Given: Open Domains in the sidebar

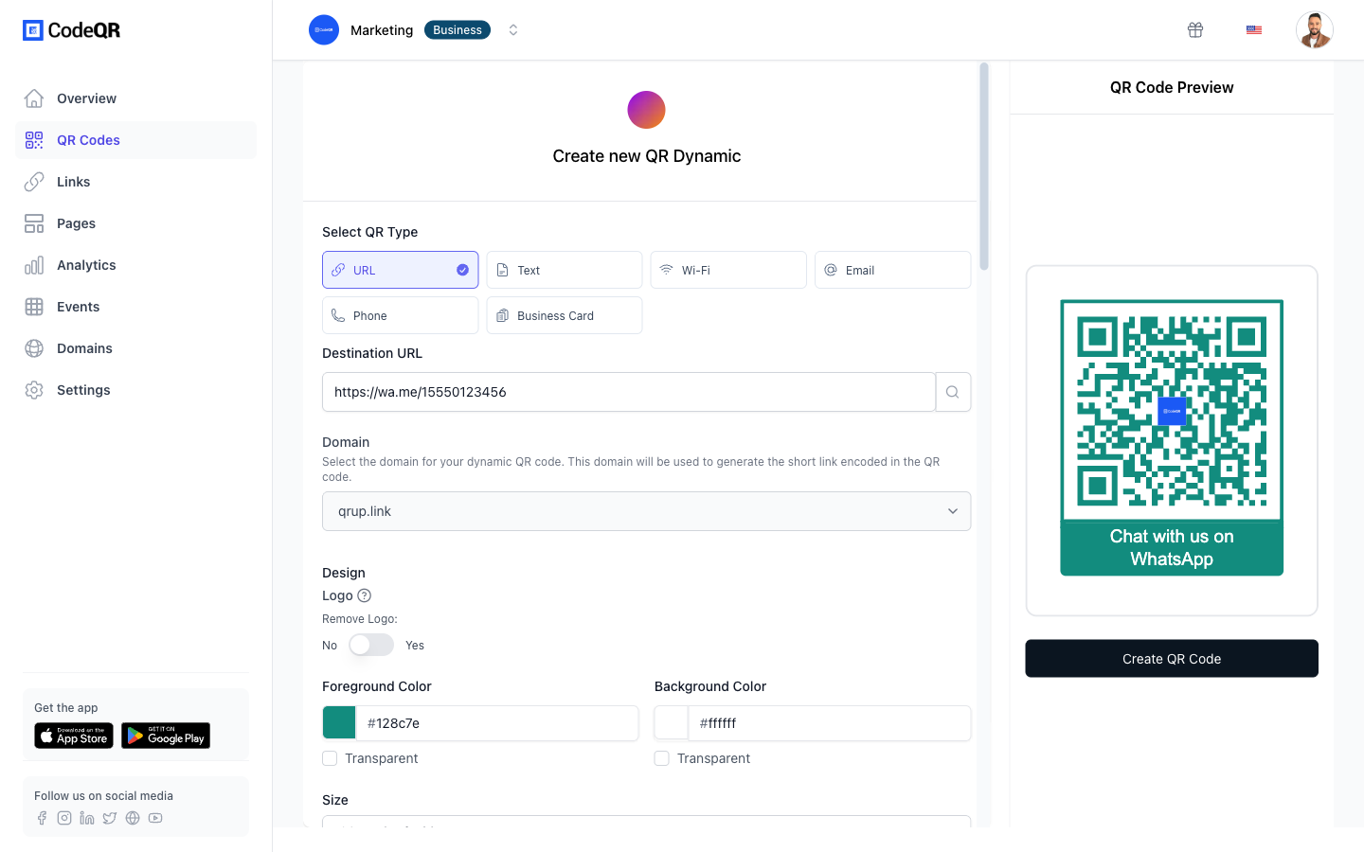Looking at the screenshot, I should pyautogui.click(x=136, y=348).
